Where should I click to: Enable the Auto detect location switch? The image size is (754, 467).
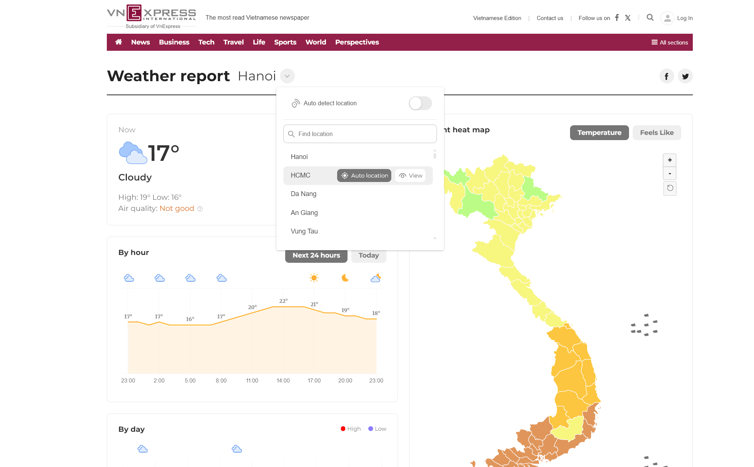pos(420,103)
